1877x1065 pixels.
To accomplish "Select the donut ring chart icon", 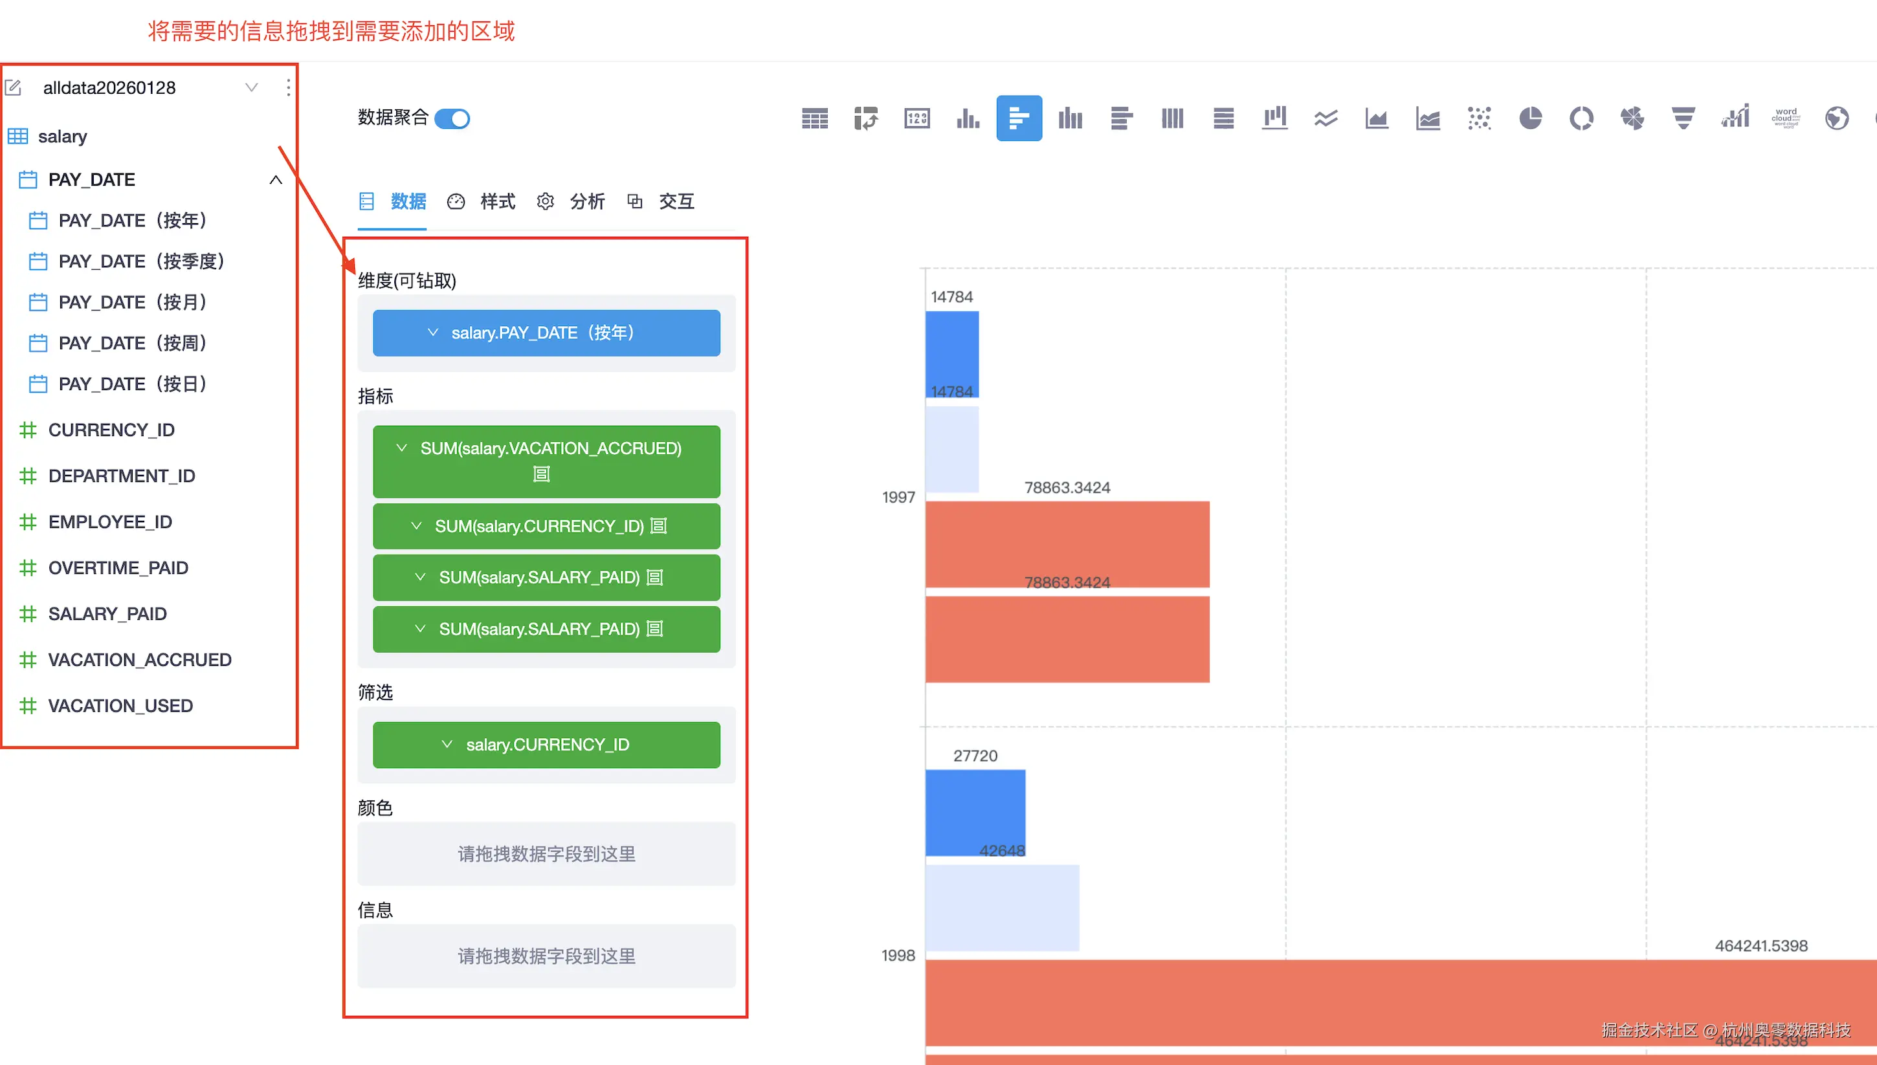I will pos(1581,118).
